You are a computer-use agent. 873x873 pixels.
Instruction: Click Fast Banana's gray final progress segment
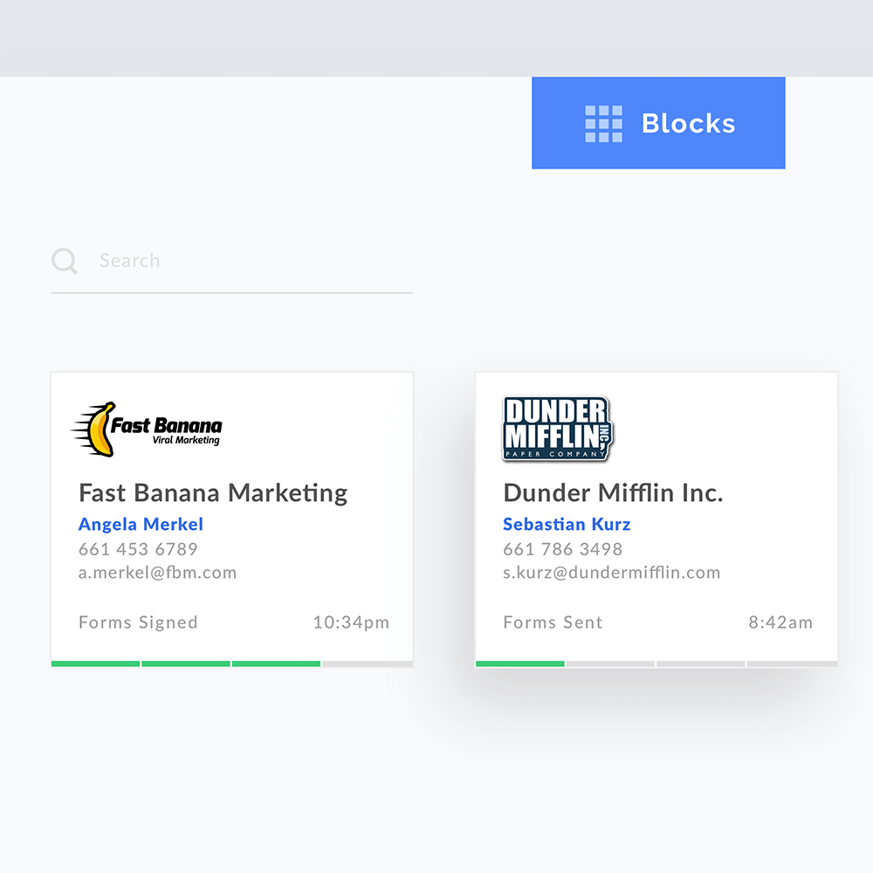click(368, 663)
